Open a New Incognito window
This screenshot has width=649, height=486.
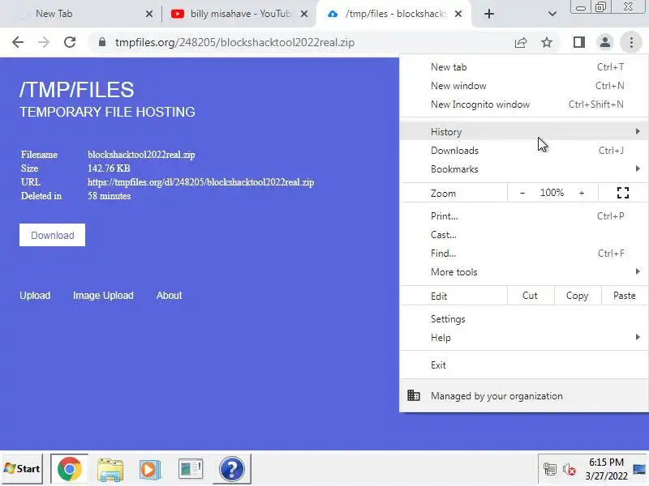[523, 104]
